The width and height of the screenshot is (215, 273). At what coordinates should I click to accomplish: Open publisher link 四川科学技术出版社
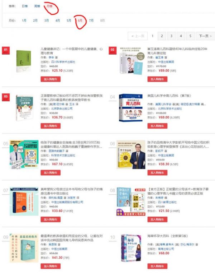tap(63, 62)
